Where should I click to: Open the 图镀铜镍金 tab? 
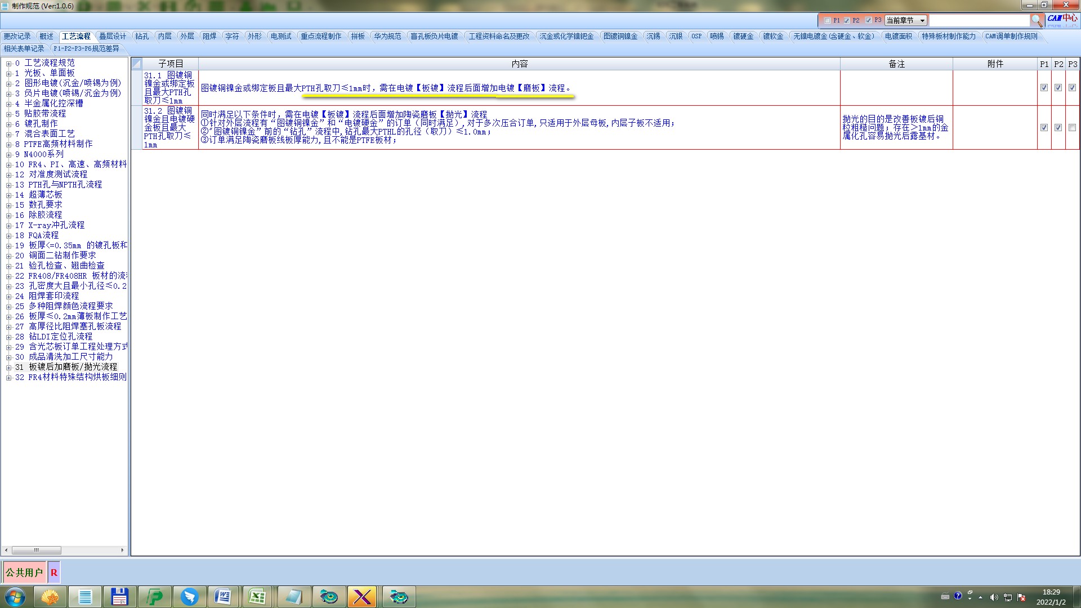point(620,36)
